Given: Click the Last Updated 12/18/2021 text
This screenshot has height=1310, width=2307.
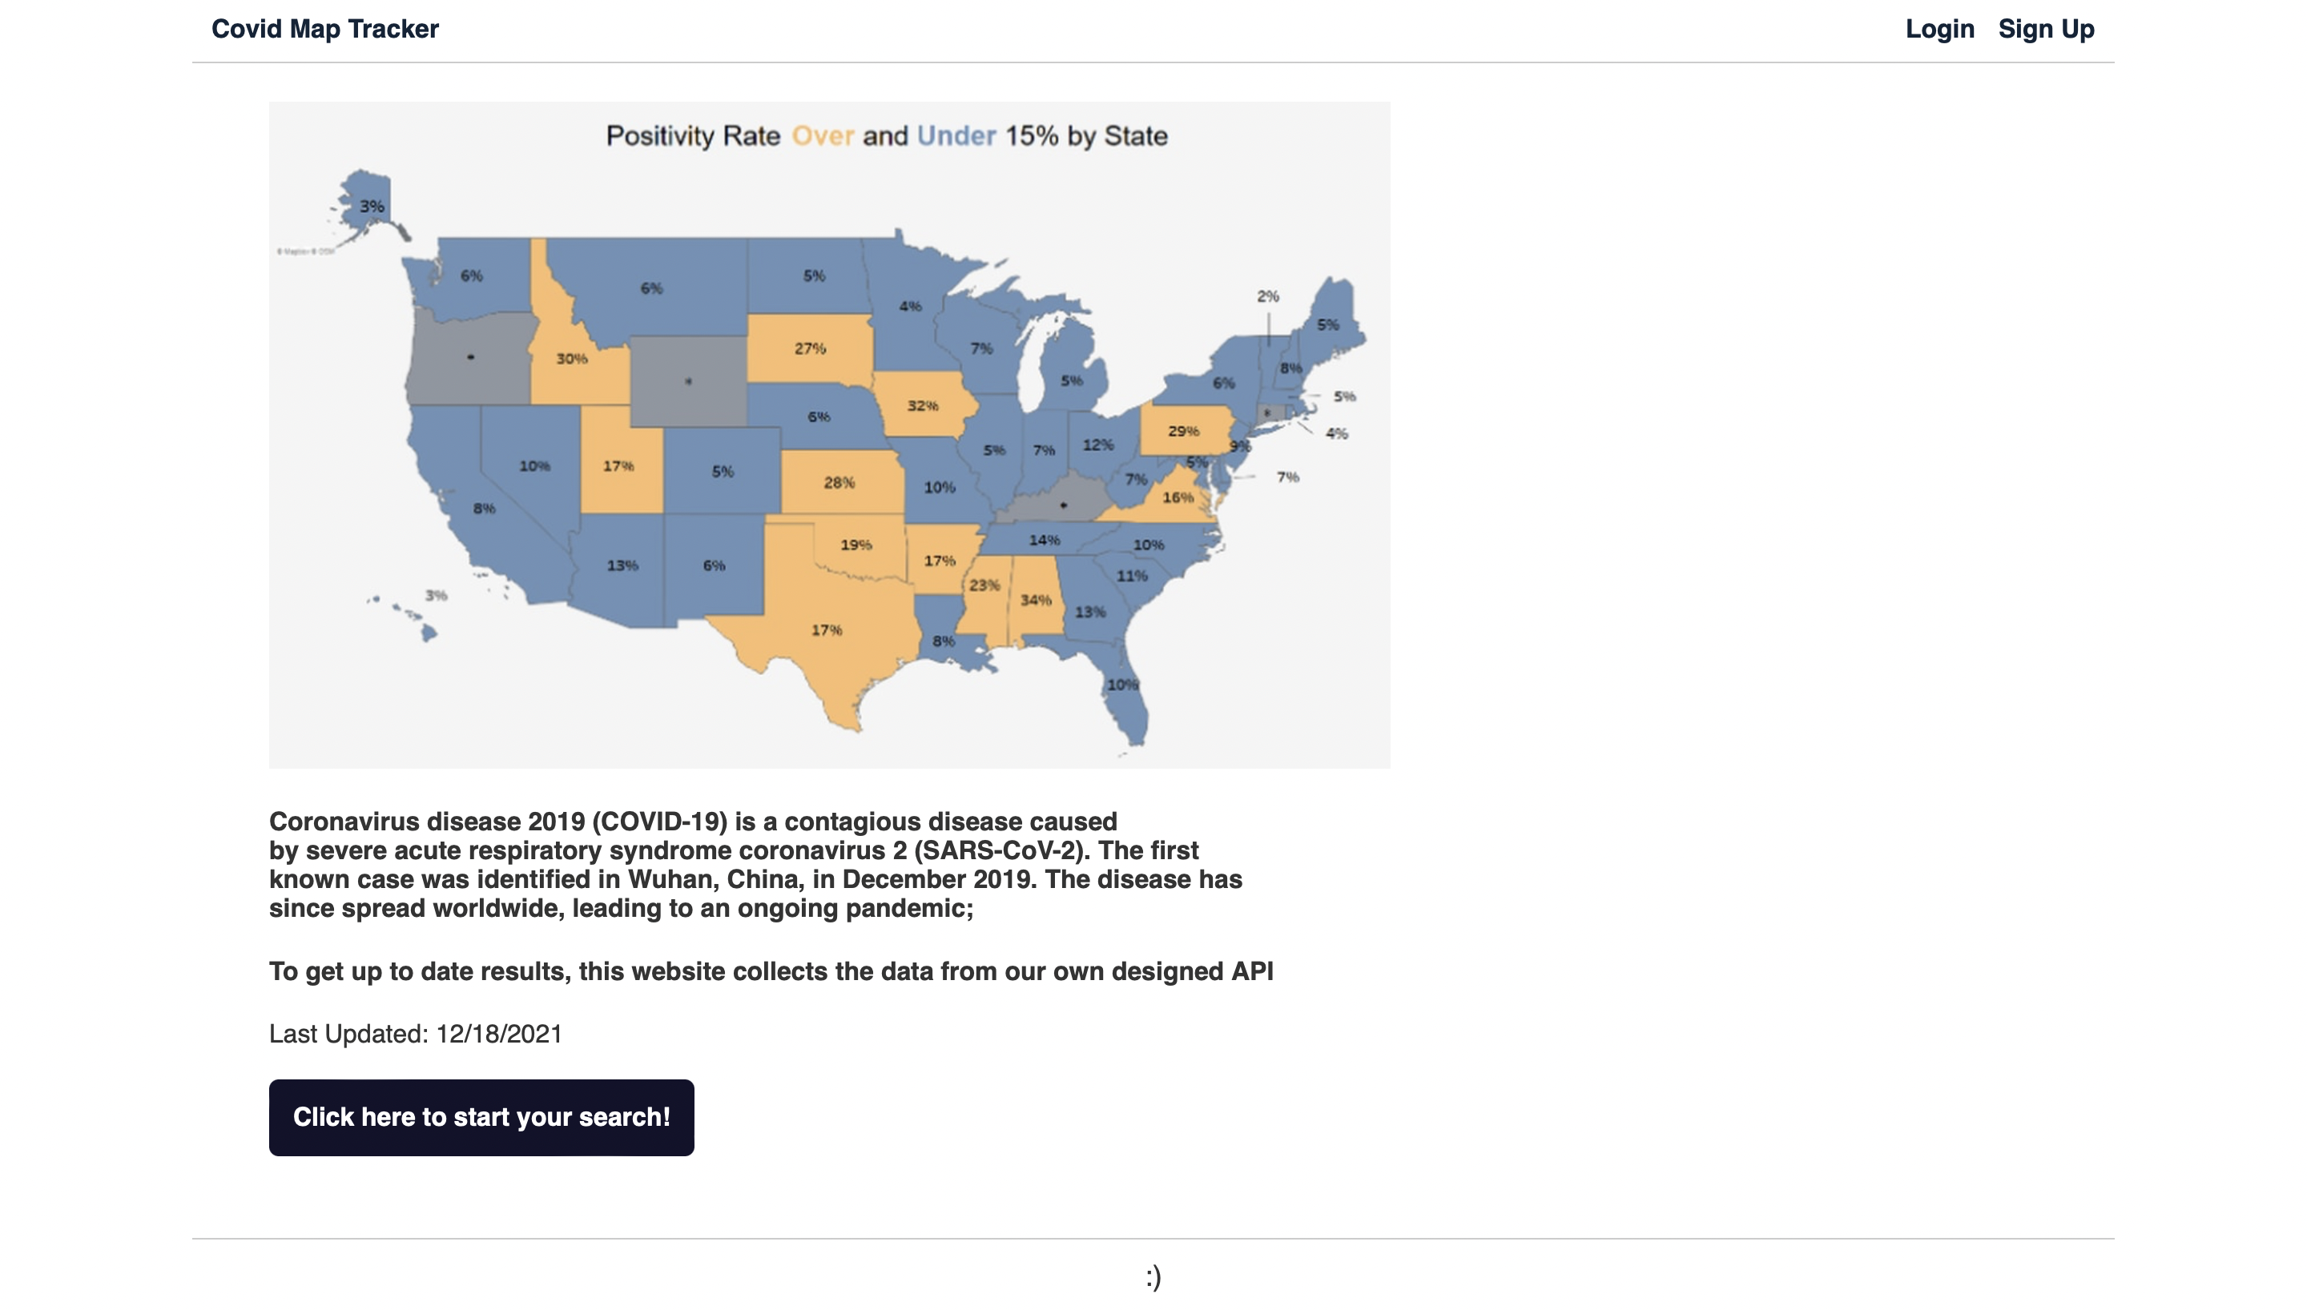Looking at the screenshot, I should point(415,1034).
